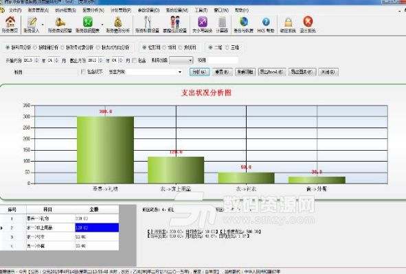406x274 pixels.
Task: Click the 导出Excel(E) button
Action: point(271,72)
